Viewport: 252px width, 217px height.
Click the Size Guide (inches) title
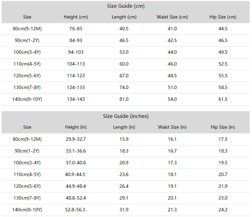pyautogui.click(x=126, y=116)
